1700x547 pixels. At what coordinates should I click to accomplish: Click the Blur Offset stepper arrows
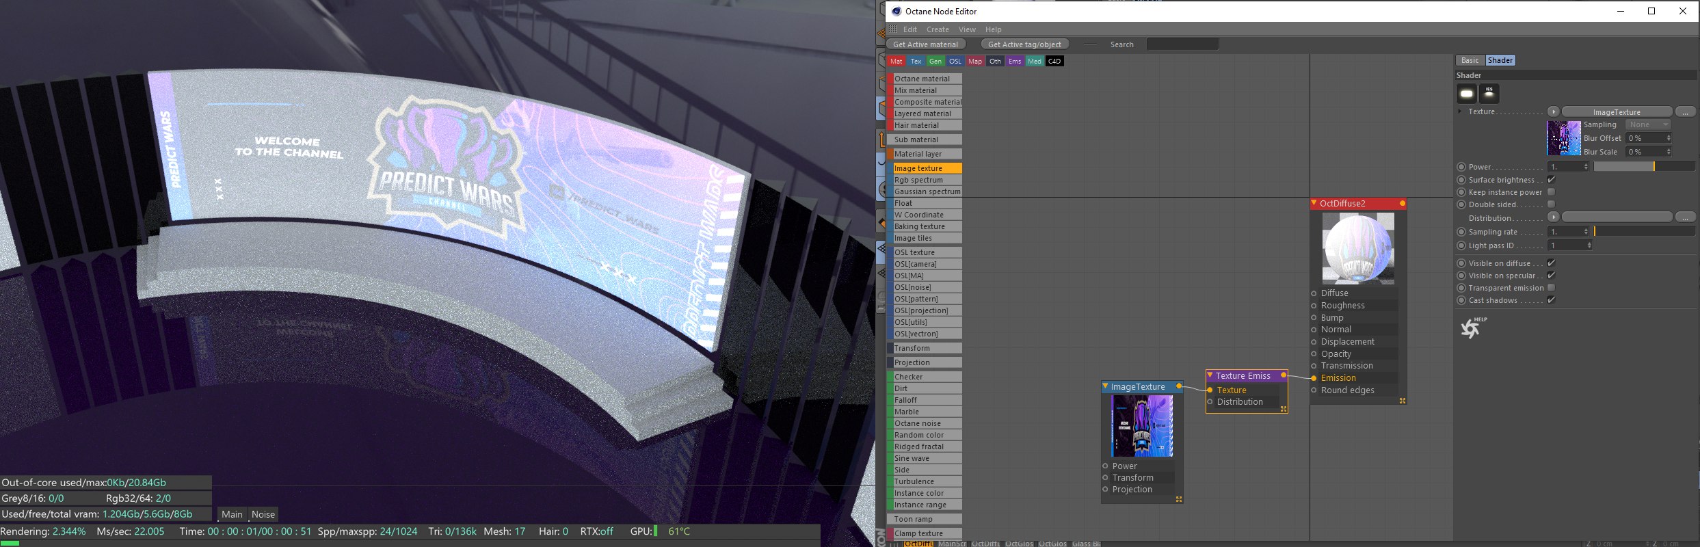point(1669,138)
